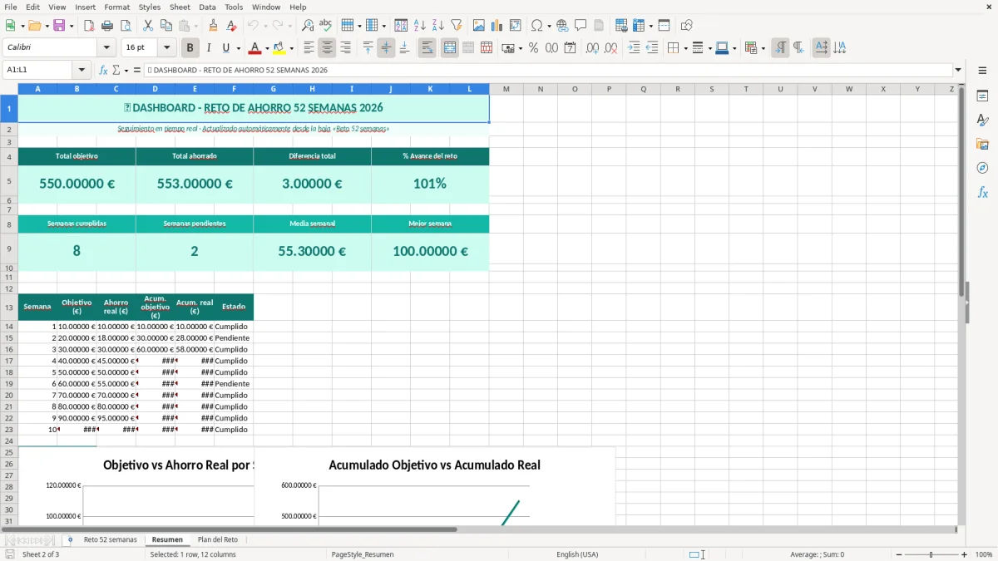Open the Navigator deck in the sidebar
Viewport: 998px width, 561px height.
(x=982, y=169)
